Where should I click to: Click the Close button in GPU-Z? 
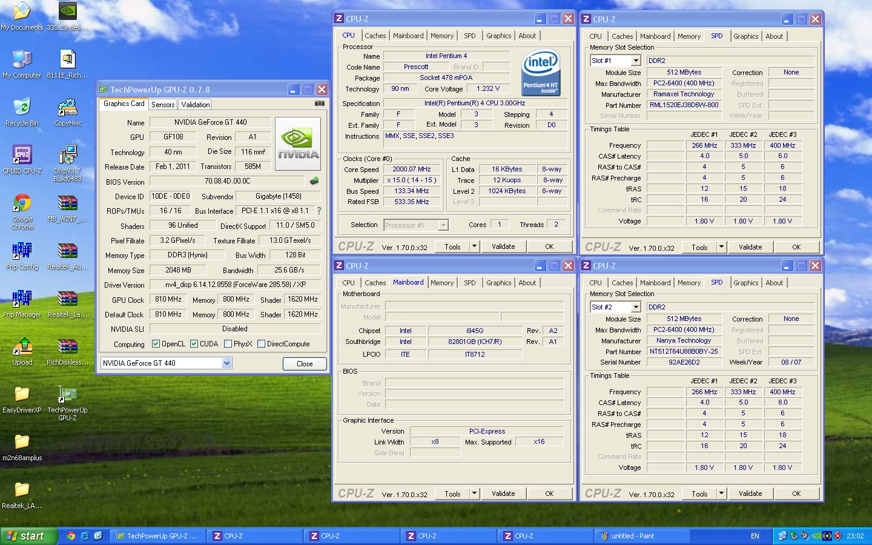305,364
